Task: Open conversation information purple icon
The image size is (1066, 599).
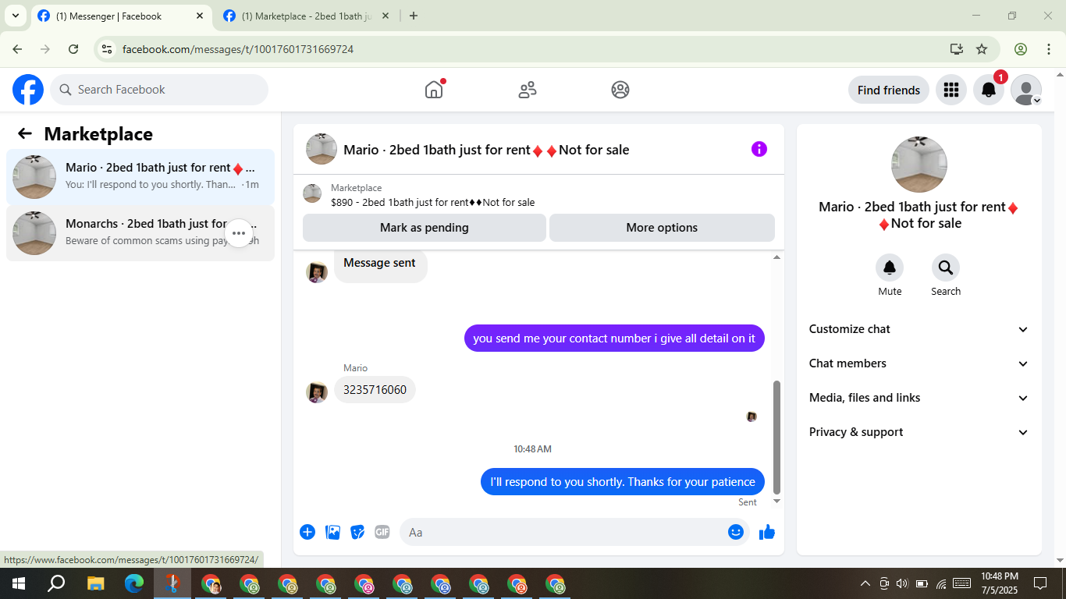Action: coord(759,149)
